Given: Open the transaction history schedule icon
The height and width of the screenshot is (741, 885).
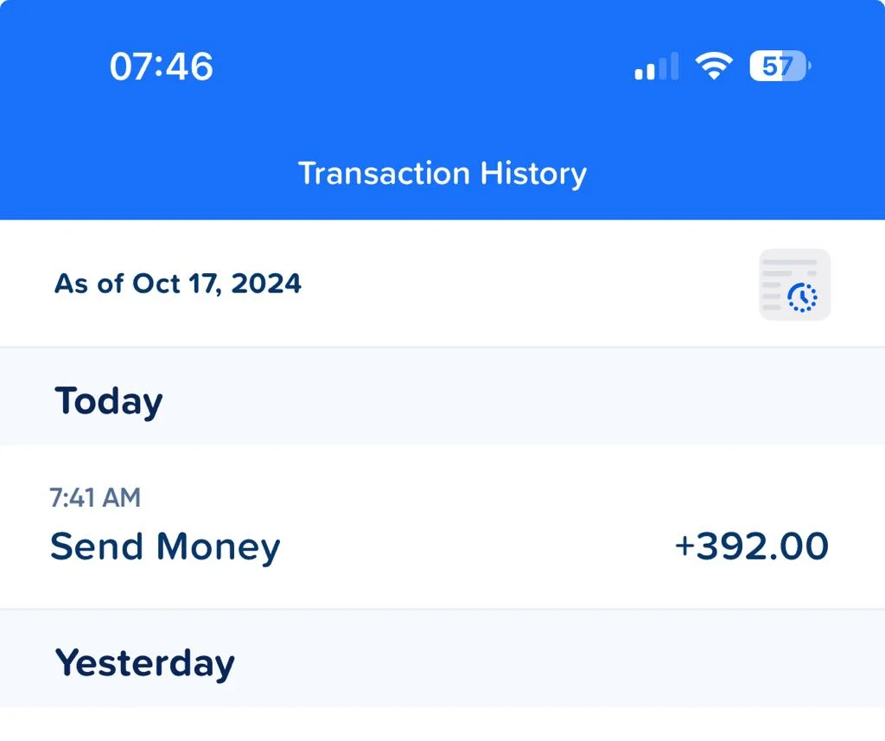Looking at the screenshot, I should coord(795,284).
